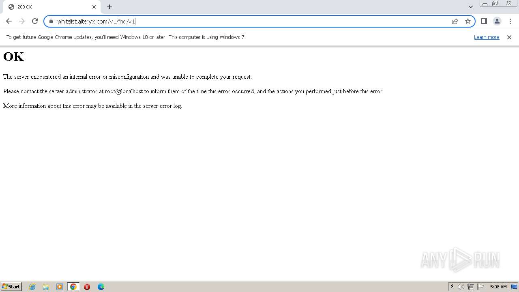The image size is (519, 292).
Task: Open the Windows Start menu
Action: 11,286
